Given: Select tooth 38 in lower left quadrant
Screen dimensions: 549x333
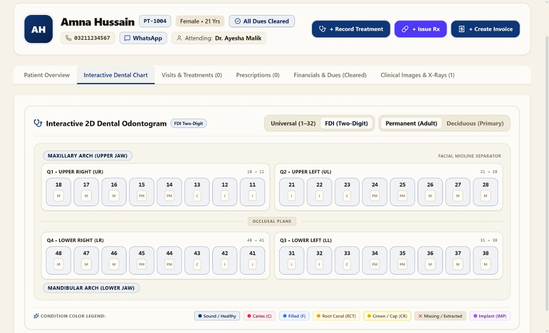Looking at the screenshot, I should pyautogui.click(x=485, y=260).
